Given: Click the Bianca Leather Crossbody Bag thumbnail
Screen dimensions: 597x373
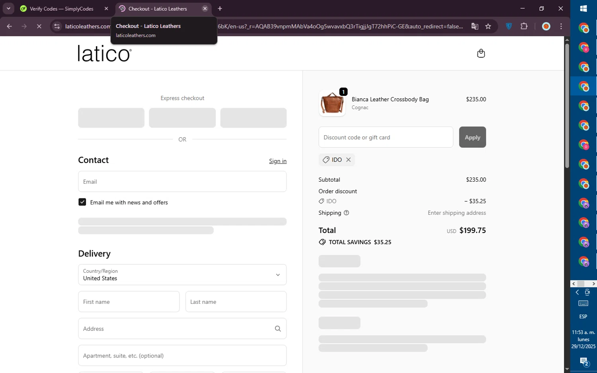Looking at the screenshot, I should coord(332,103).
